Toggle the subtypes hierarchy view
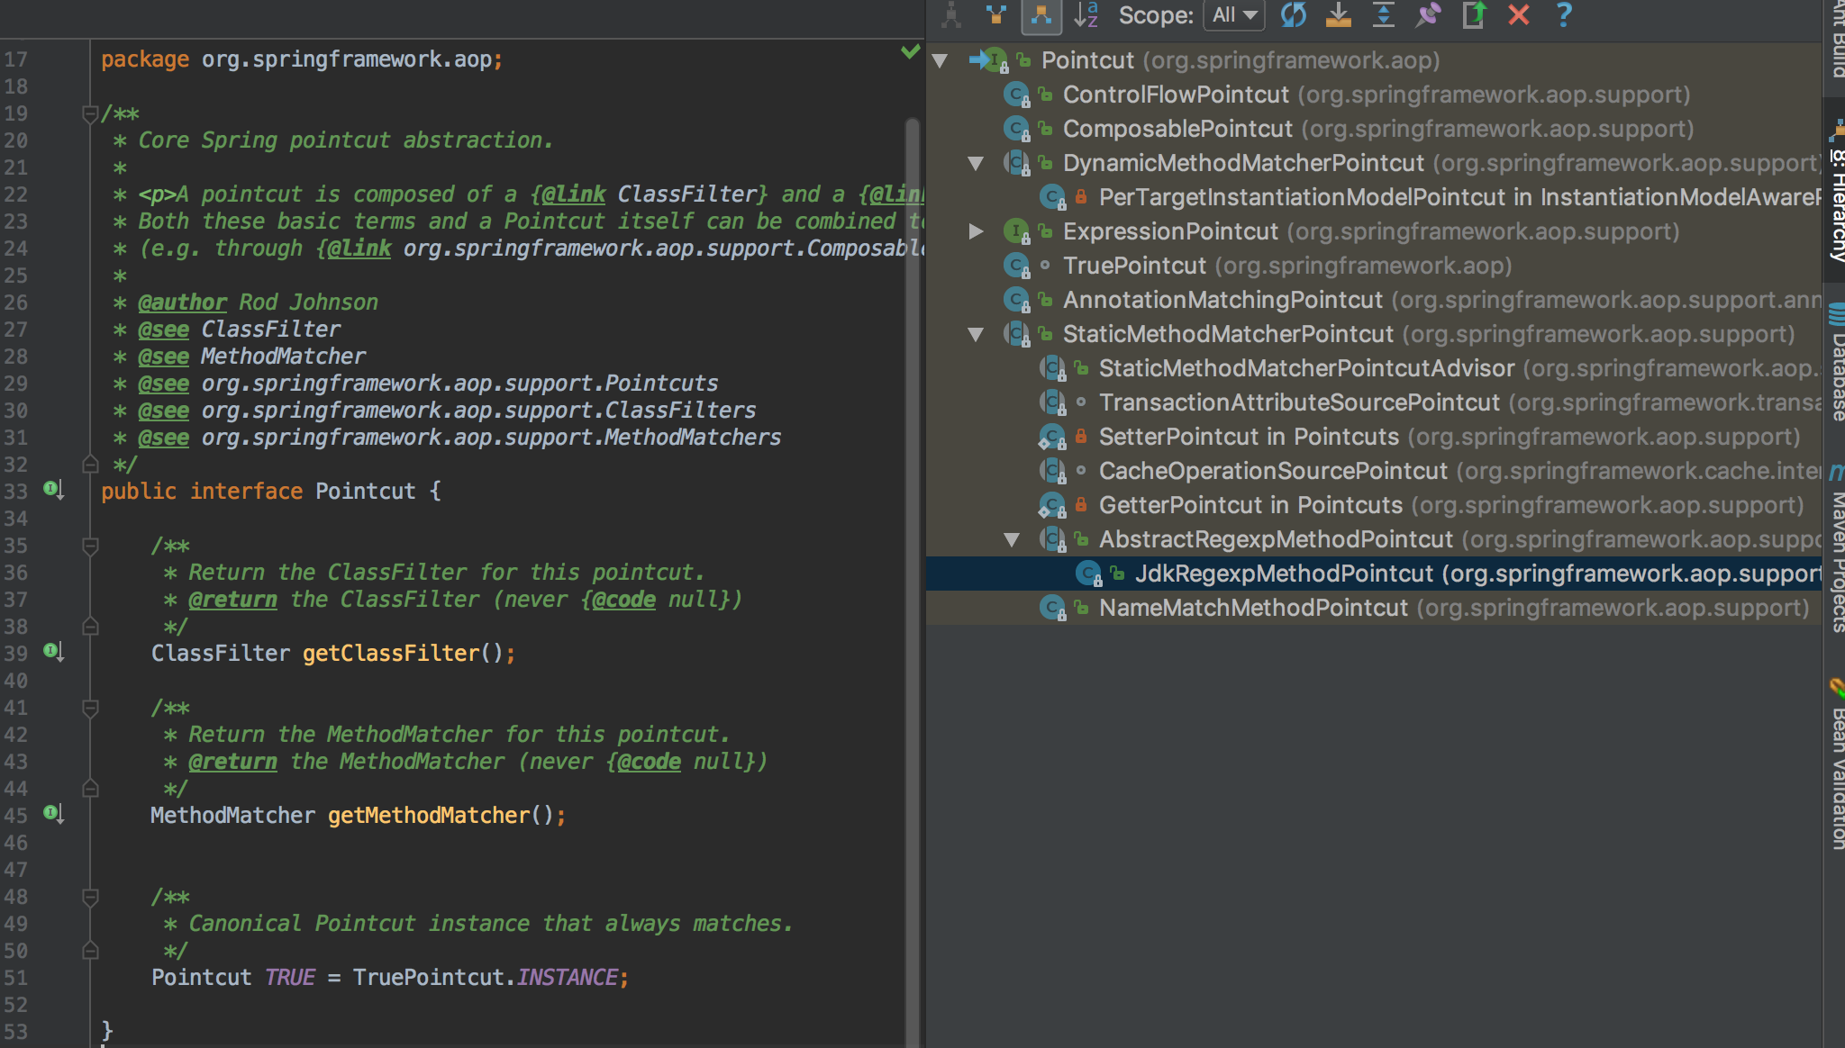 (x=1041, y=14)
